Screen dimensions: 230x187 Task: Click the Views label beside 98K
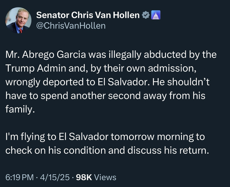[x=105, y=177]
